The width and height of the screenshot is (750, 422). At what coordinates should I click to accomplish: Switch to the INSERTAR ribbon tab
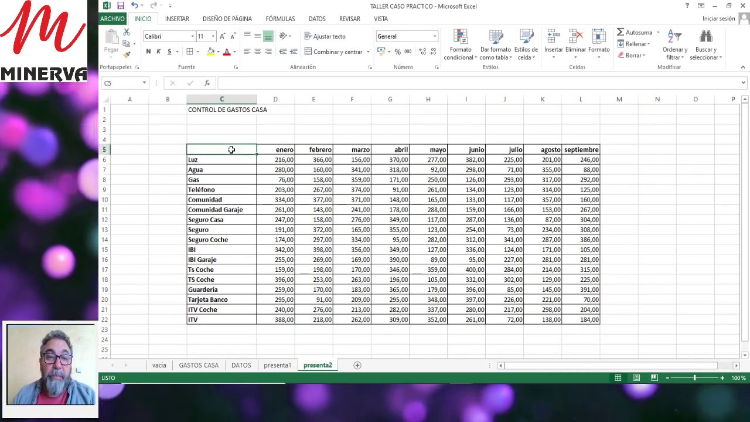click(x=177, y=19)
